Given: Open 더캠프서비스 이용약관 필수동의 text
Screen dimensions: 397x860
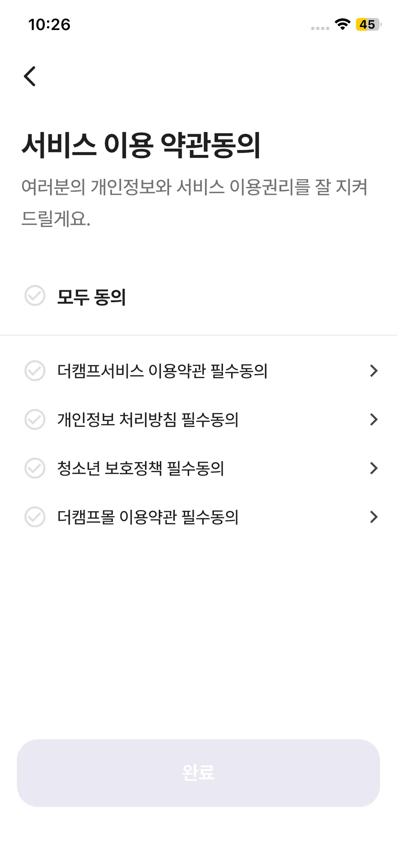Looking at the screenshot, I should point(162,371).
